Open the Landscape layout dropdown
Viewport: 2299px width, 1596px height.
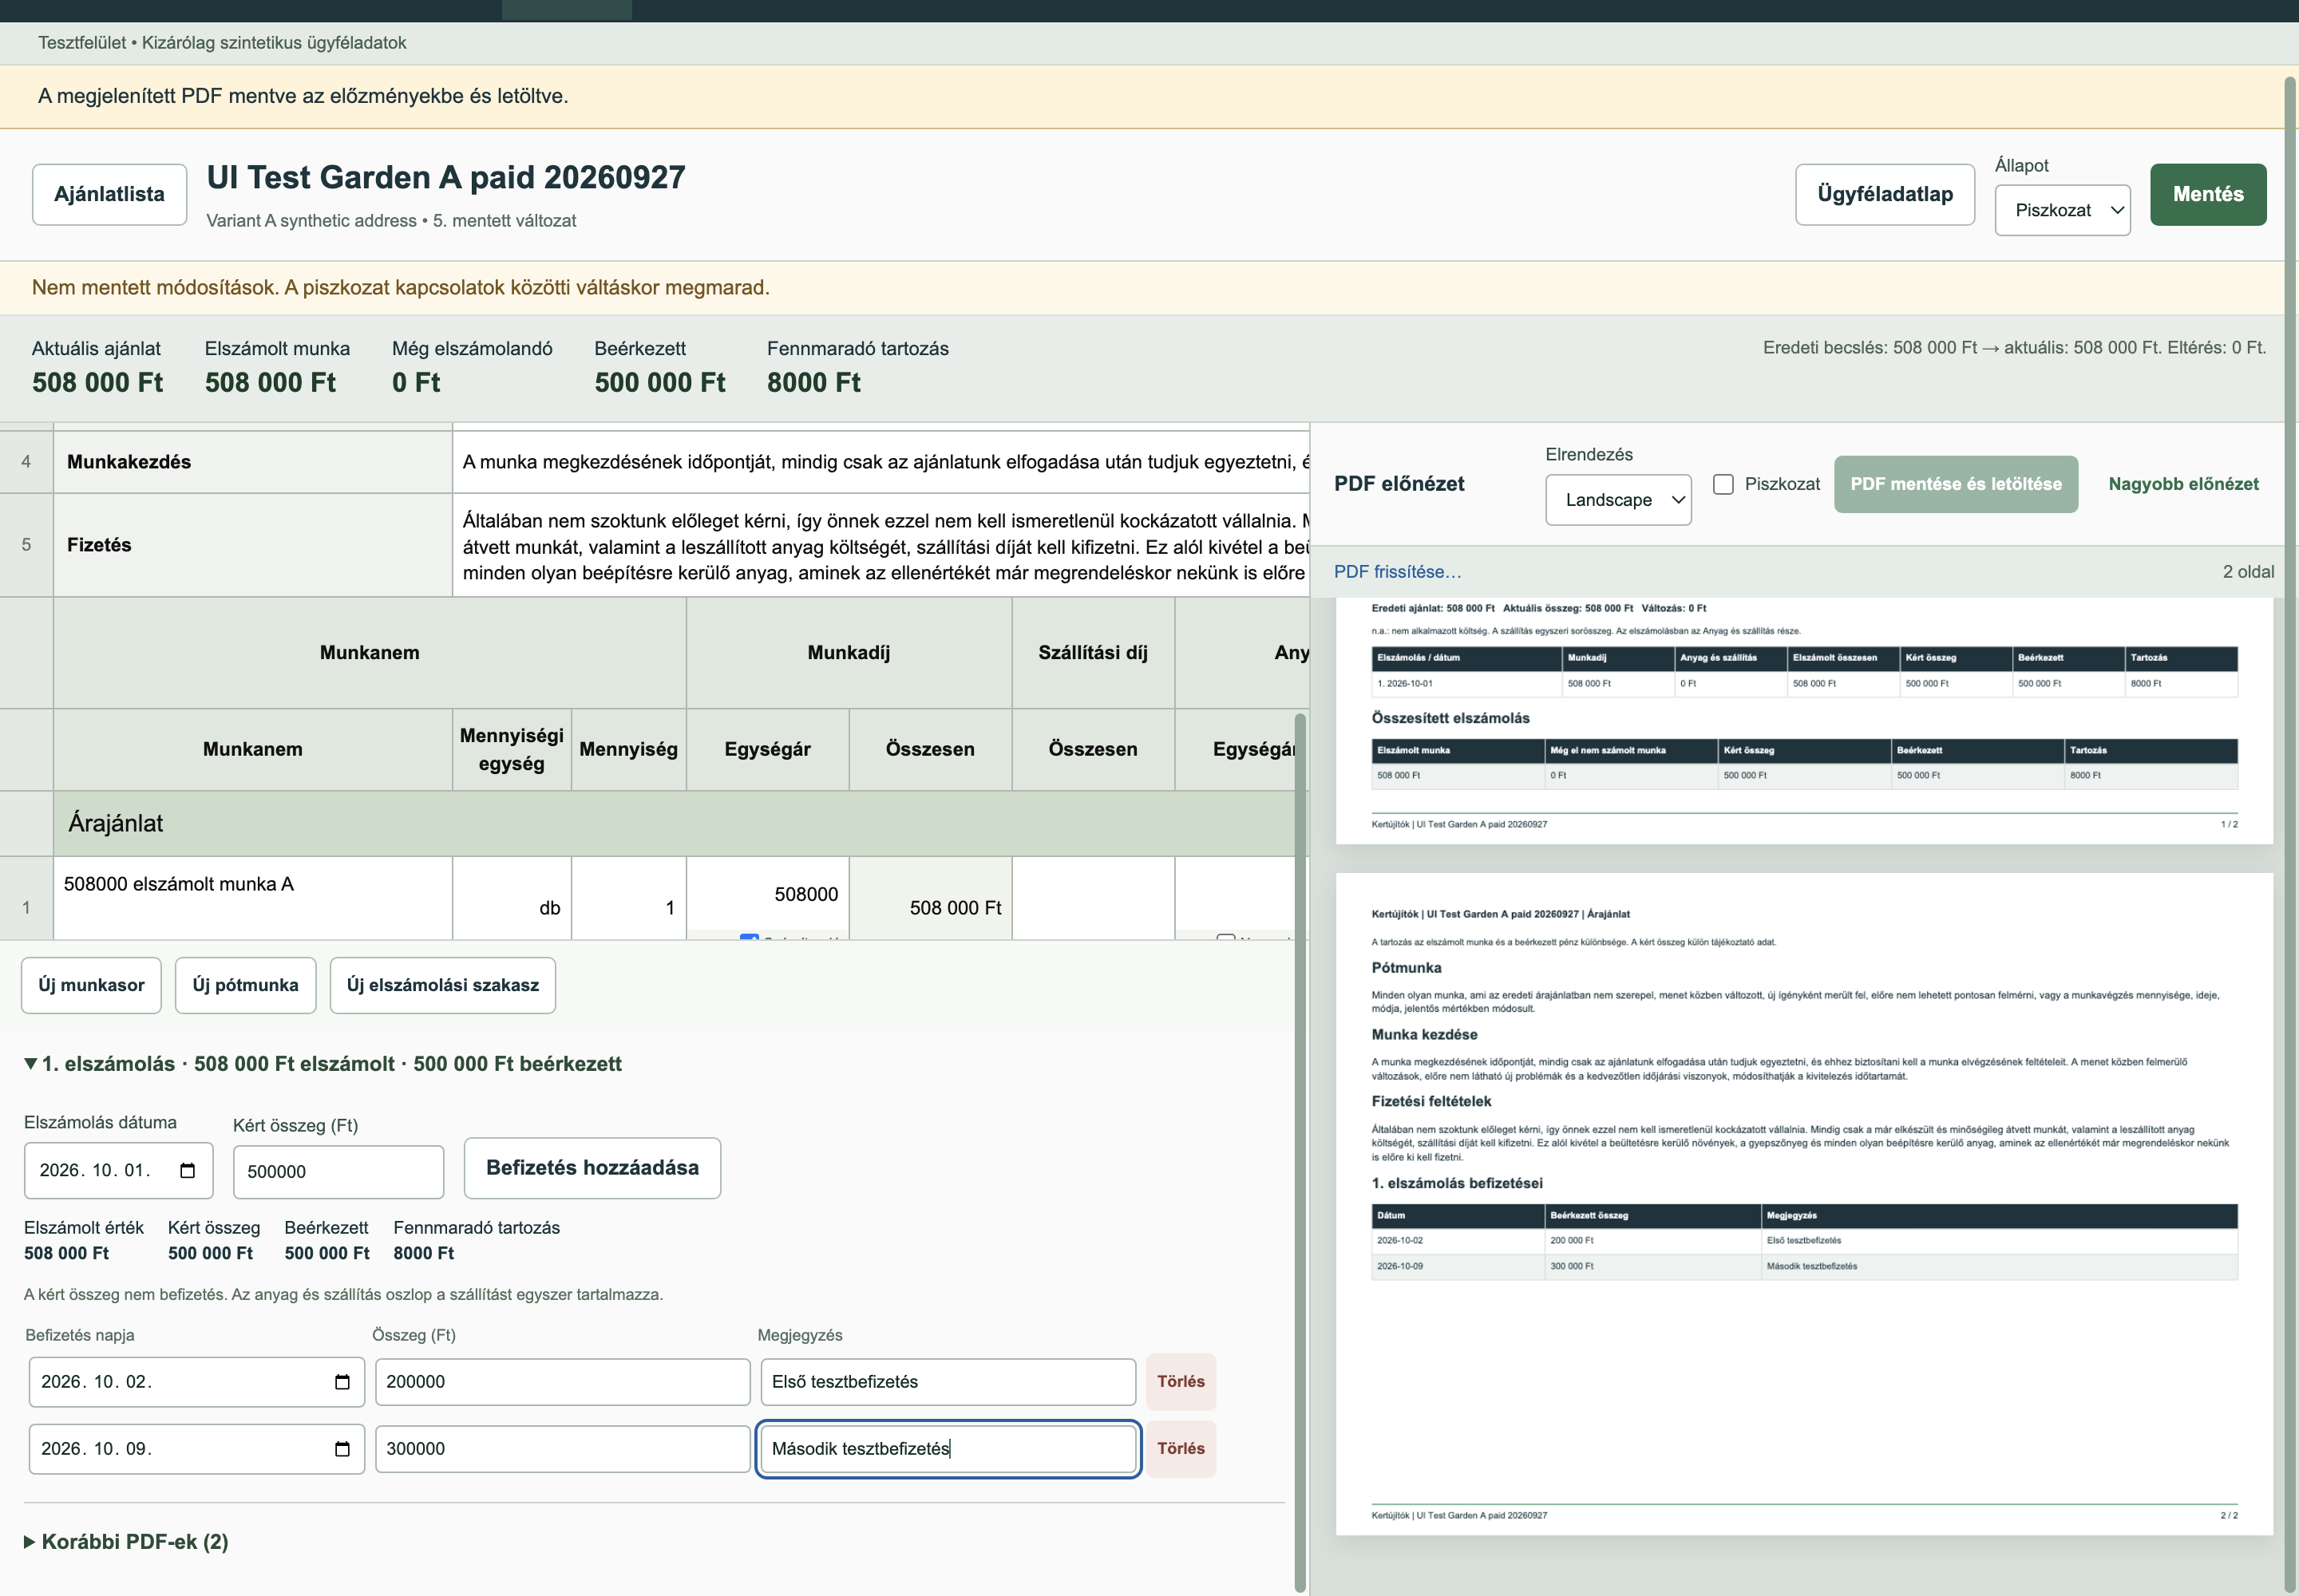(1618, 499)
